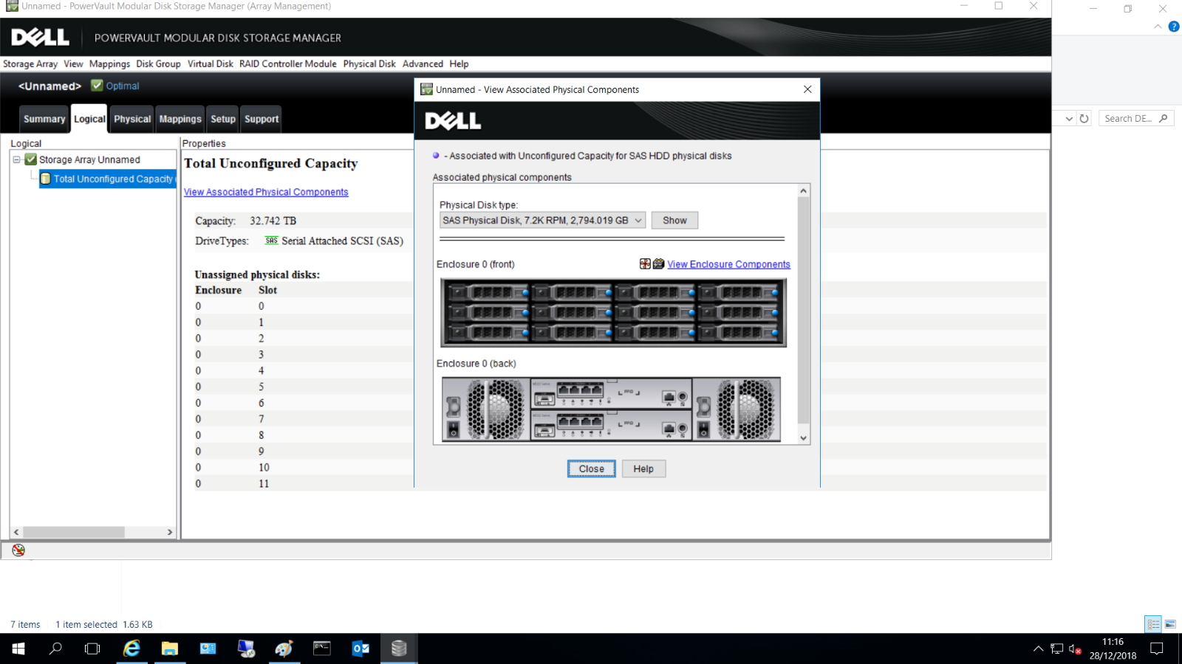Collapse the Storage Array Unnamed tree node
Screen dimensions: 1182x664
(16, 159)
